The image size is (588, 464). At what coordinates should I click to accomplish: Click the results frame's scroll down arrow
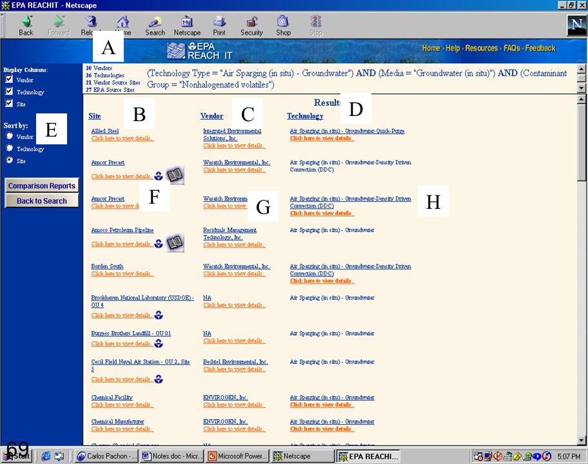coord(582,440)
